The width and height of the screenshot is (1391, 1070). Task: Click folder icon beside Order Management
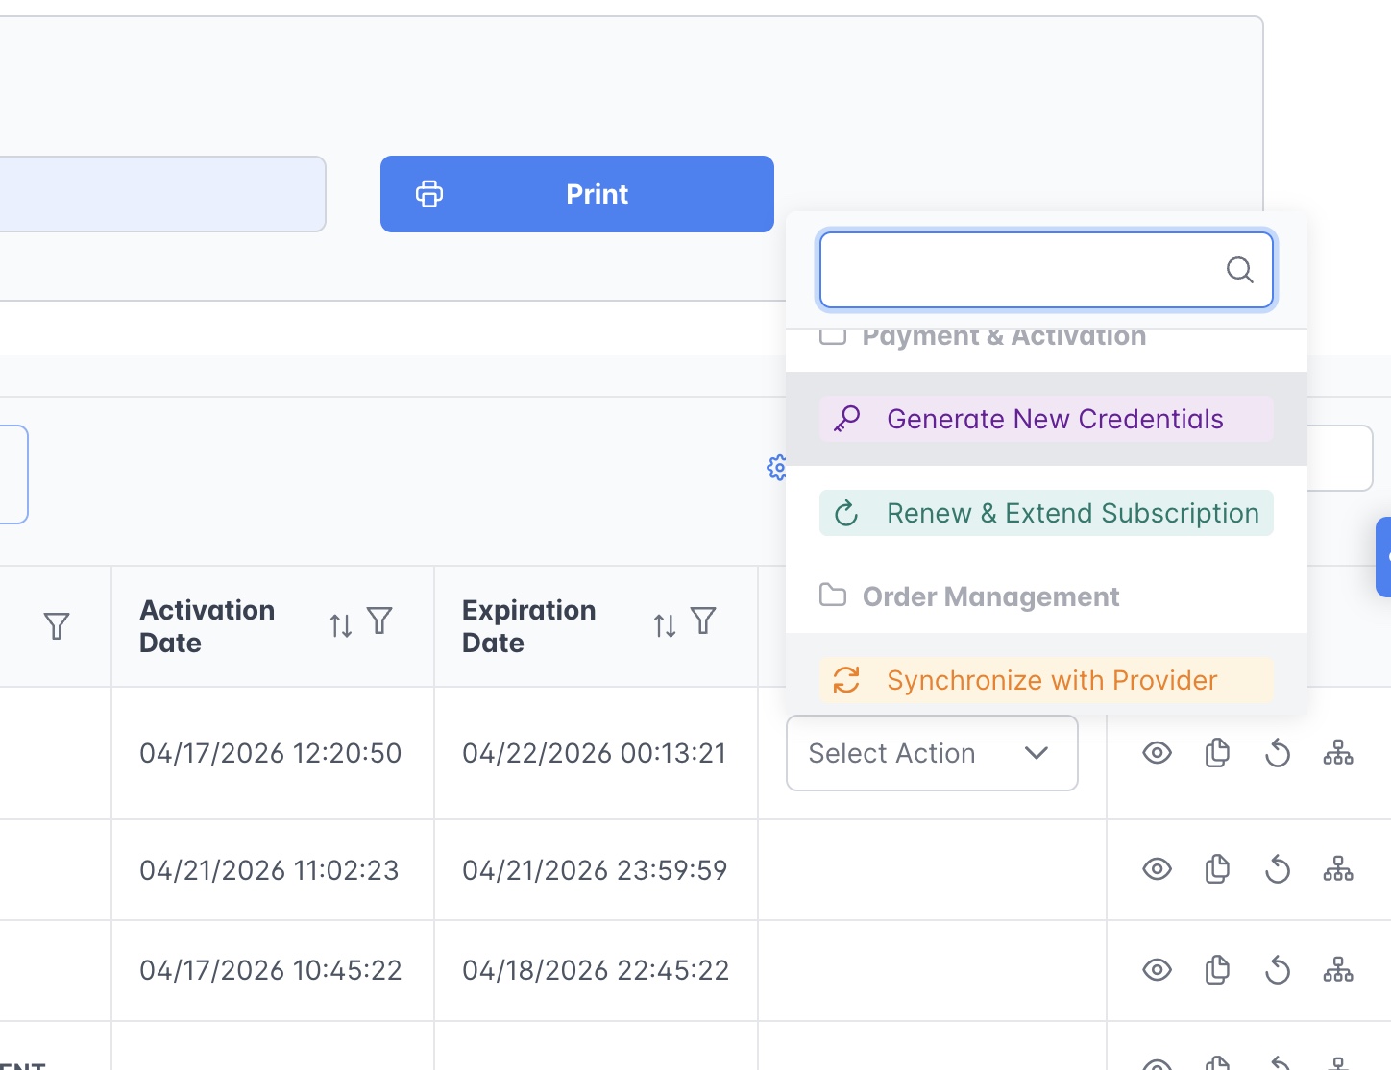click(x=833, y=596)
